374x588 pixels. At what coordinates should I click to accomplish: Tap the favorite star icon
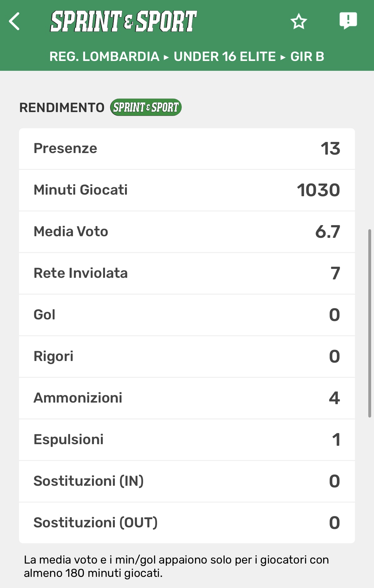click(299, 22)
